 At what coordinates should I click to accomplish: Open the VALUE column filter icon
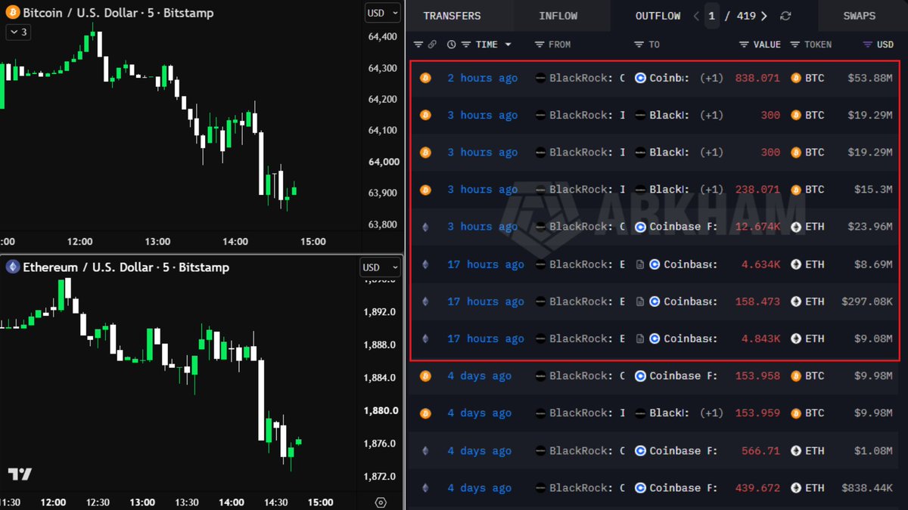(745, 45)
